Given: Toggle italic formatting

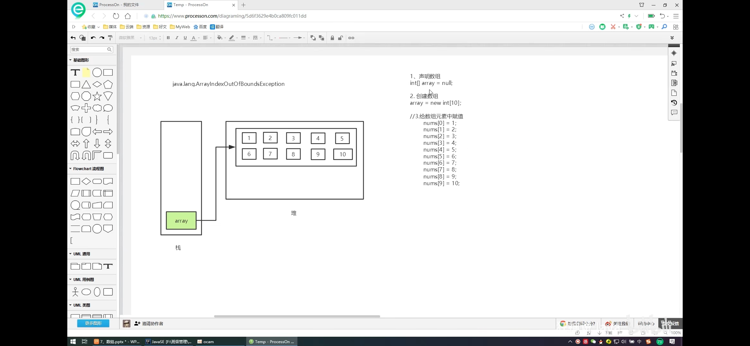Looking at the screenshot, I should pyautogui.click(x=177, y=38).
